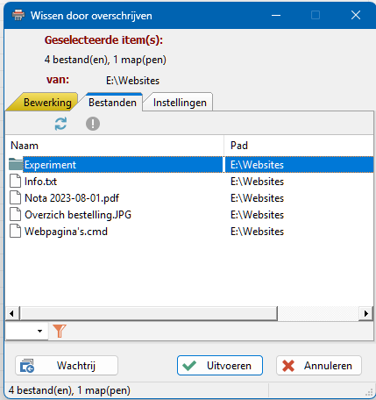Select the Experiment folder icon
The image size is (376, 400).
16,164
